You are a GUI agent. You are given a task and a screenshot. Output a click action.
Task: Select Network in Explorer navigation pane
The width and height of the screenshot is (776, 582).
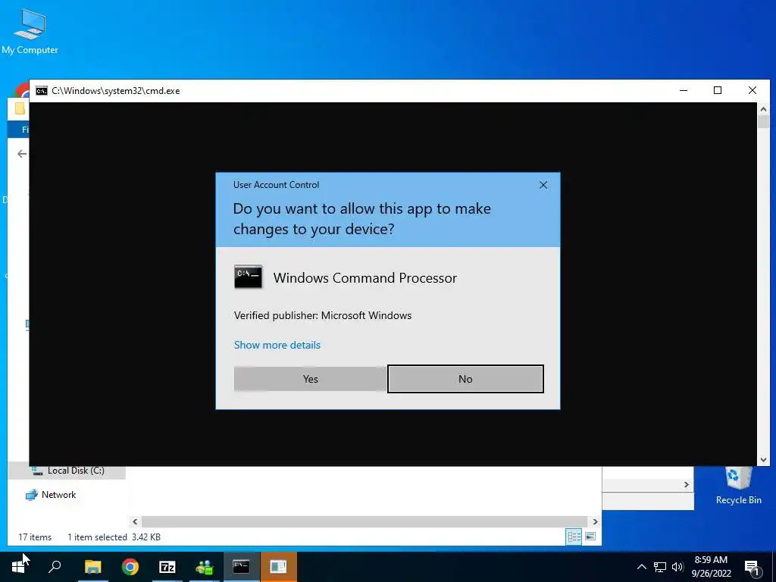pos(58,495)
